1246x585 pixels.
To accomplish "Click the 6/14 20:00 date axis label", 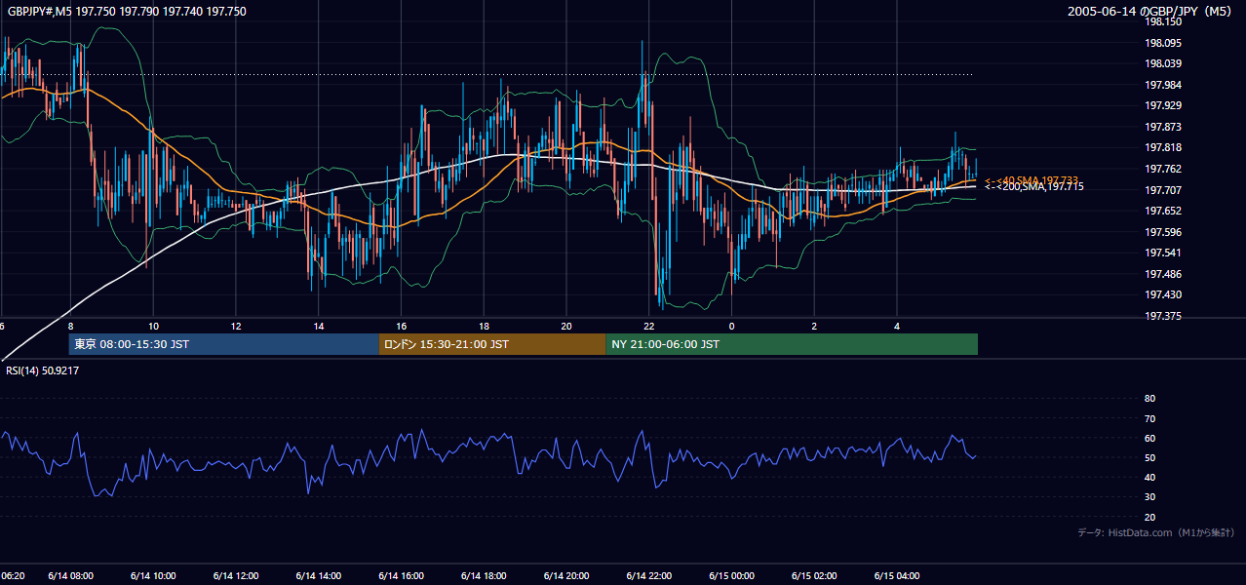I will click(x=566, y=576).
